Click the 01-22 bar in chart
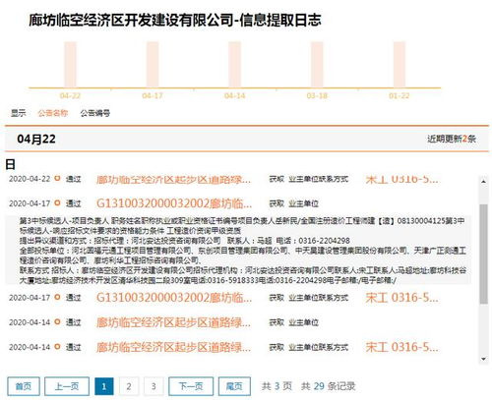492x400 pixels. [400, 65]
